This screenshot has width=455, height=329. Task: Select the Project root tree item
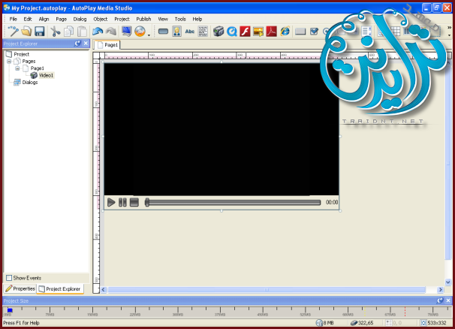22,54
